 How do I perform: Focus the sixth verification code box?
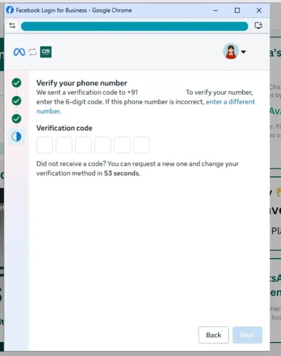142,145
